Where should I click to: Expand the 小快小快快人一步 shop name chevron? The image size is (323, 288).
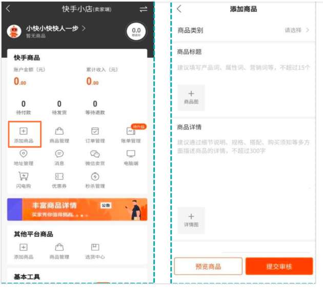click(x=84, y=28)
